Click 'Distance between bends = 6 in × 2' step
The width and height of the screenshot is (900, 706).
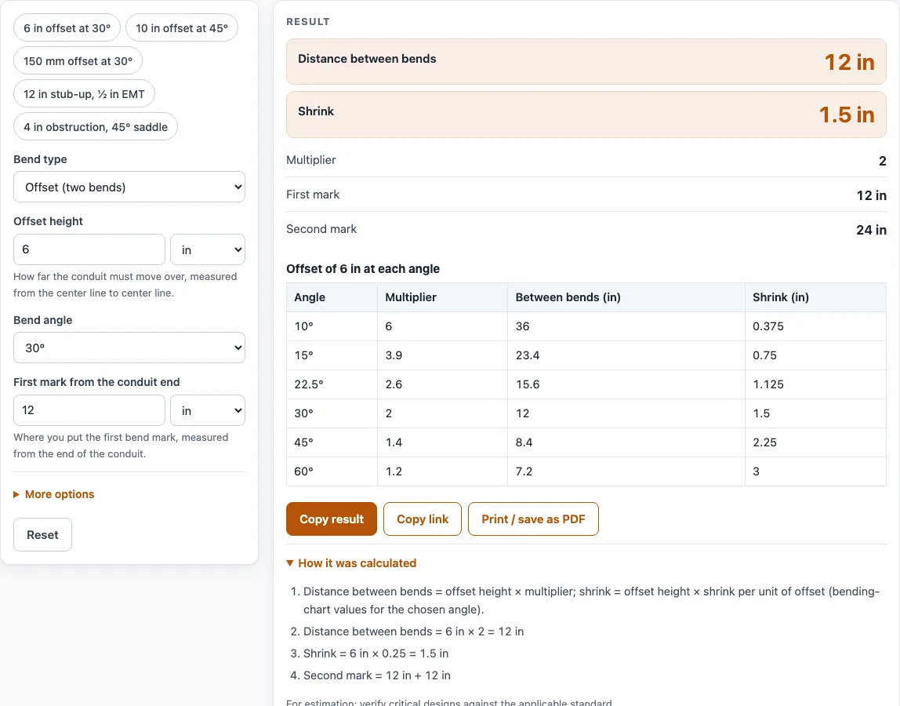coord(413,631)
